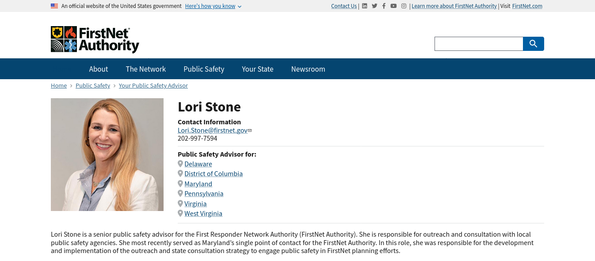Image resolution: width=595 pixels, height=261 pixels.
Task: Open the District of Columbia link
Action: (214, 173)
